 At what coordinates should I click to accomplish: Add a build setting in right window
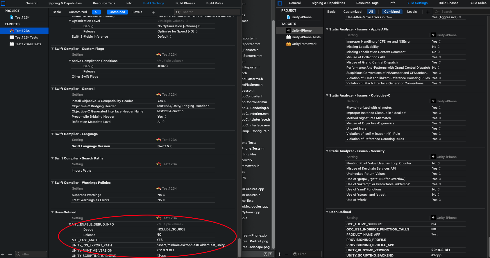tap(428, 12)
